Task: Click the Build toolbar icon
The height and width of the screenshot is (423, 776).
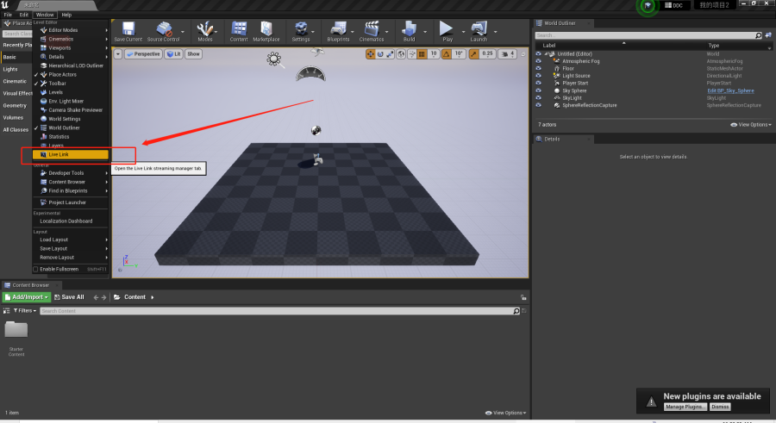Action: [410, 32]
